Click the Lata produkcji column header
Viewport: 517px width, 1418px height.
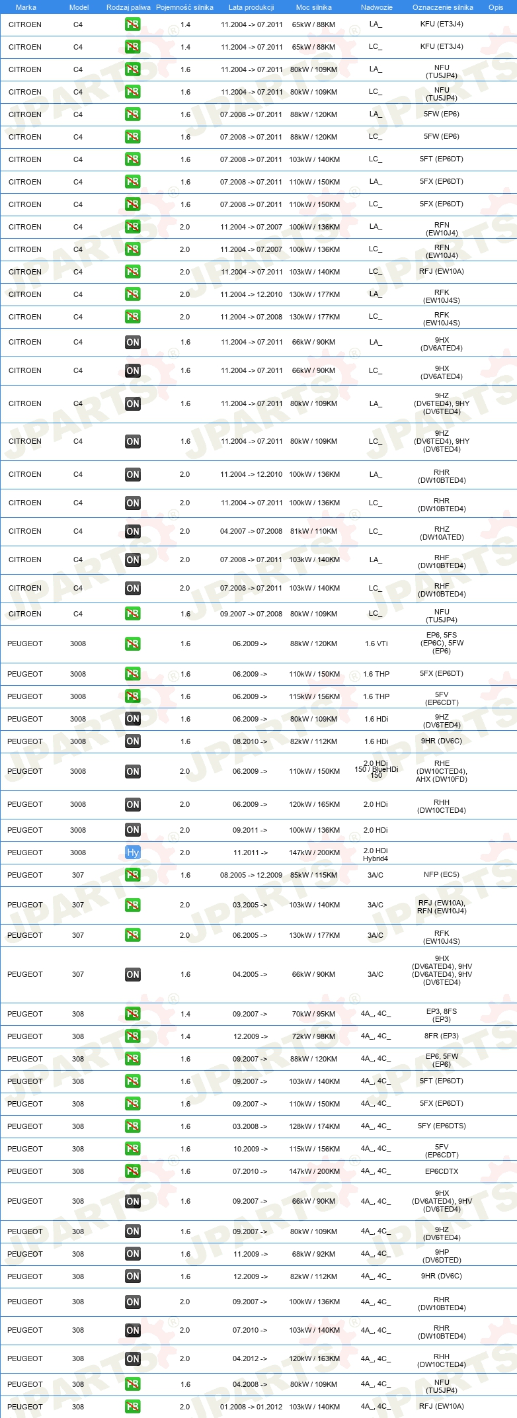[251, 7]
